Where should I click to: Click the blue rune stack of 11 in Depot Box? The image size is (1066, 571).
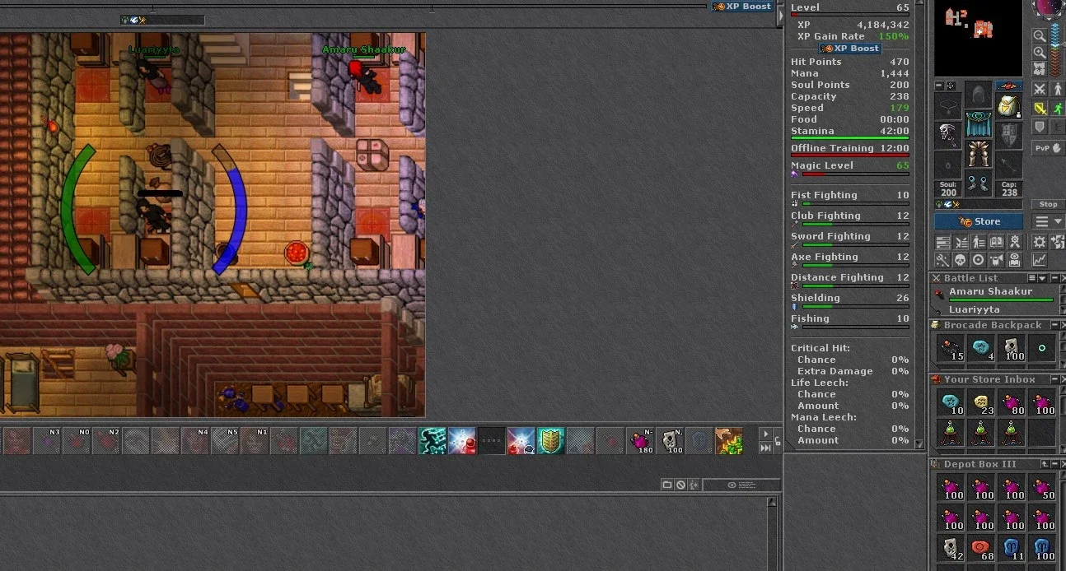pyautogui.click(x=1012, y=547)
